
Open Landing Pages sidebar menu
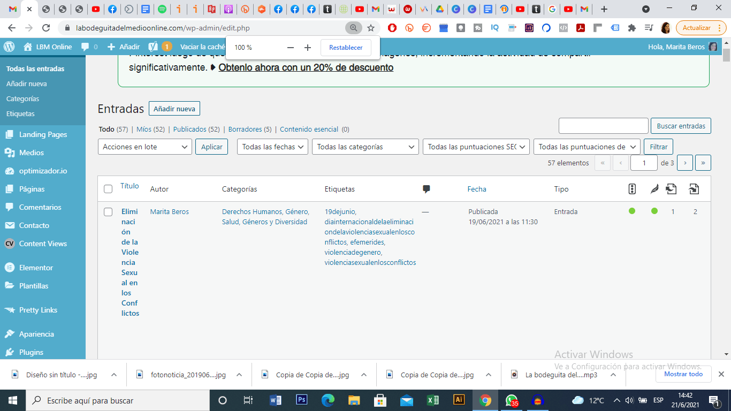pos(43,134)
